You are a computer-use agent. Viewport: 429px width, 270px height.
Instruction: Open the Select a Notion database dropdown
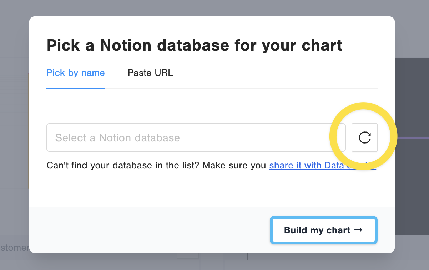196,137
